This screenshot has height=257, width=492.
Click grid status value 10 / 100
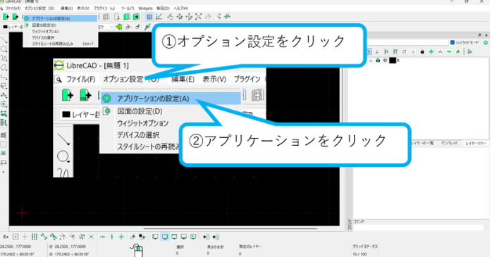pos(359,254)
